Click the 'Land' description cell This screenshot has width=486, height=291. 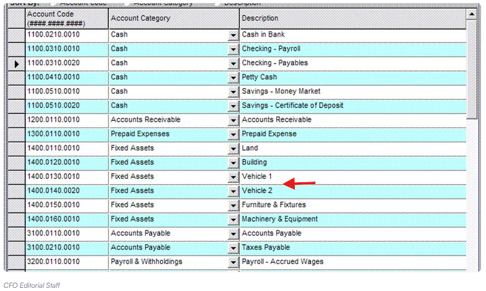[353, 149]
